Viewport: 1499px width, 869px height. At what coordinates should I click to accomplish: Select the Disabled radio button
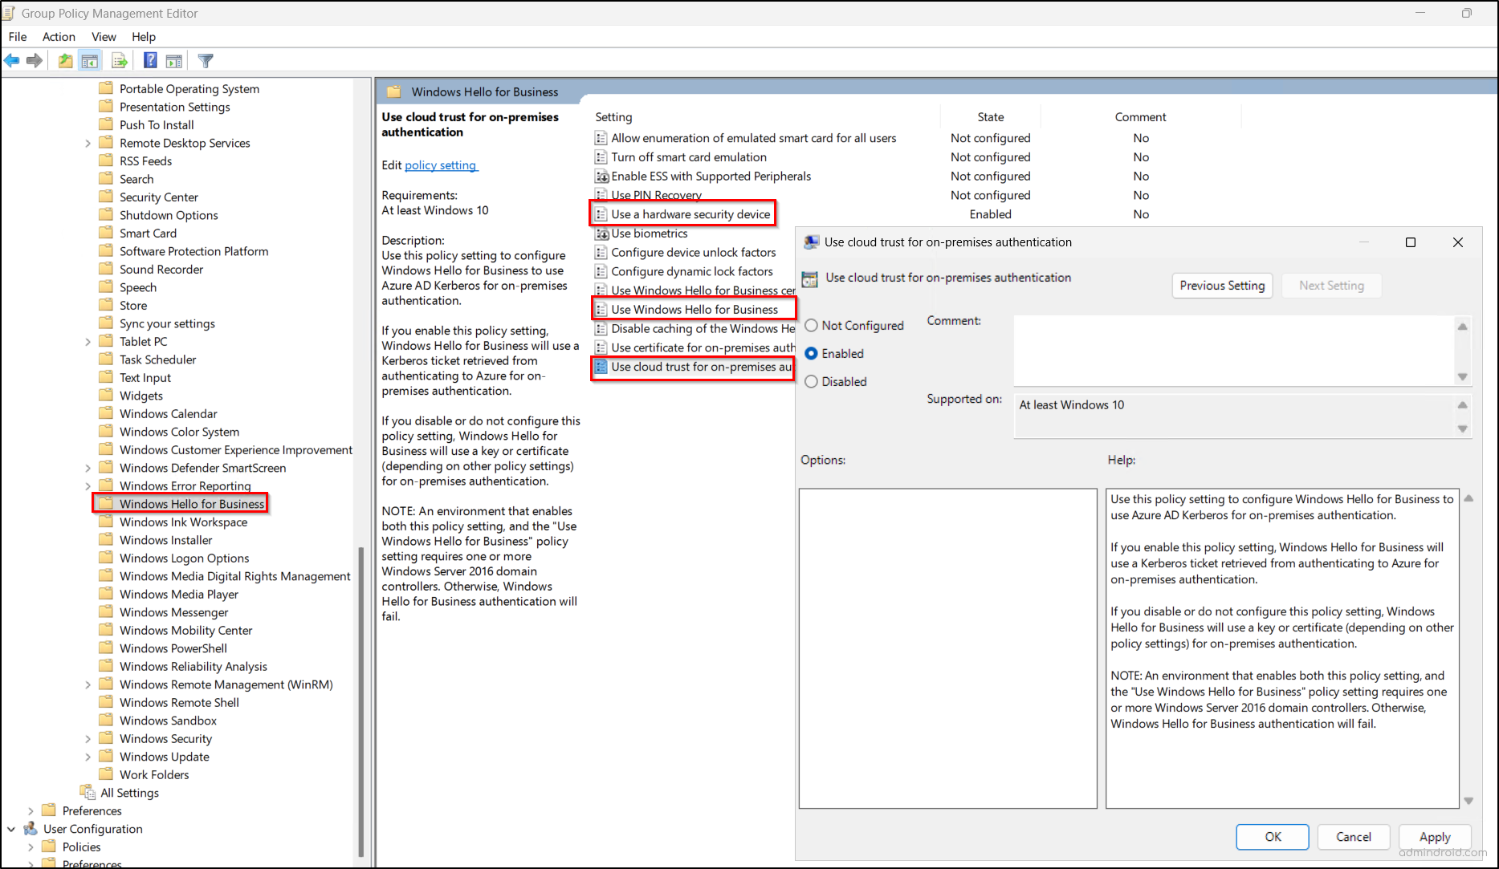(811, 381)
